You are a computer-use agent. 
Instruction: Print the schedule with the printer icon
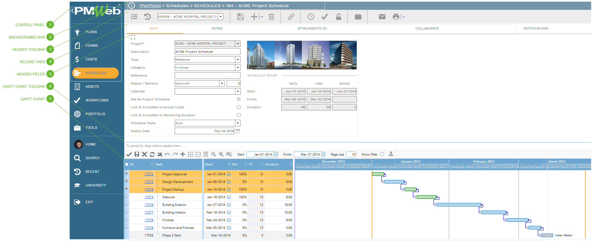click(396, 17)
